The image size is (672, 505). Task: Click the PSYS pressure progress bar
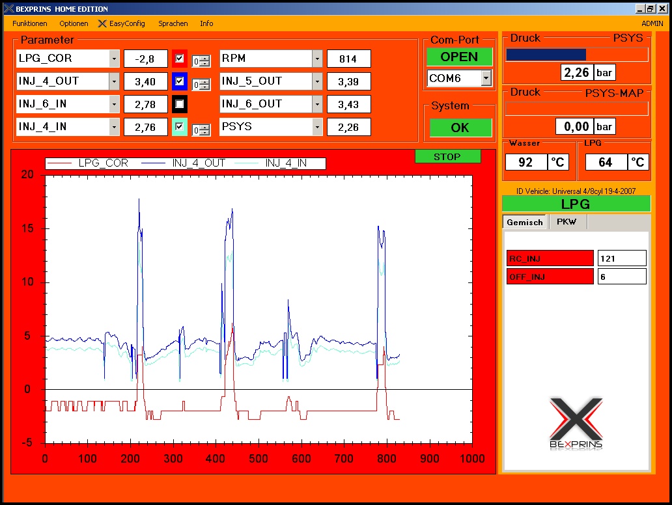577,55
